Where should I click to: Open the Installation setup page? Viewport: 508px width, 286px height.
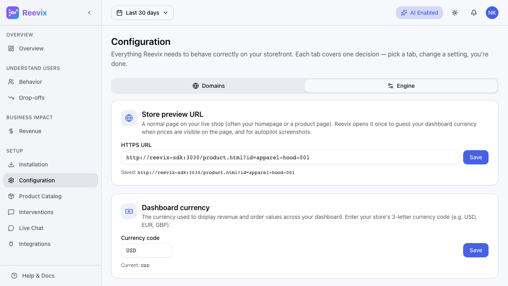pyautogui.click(x=50, y=164)
